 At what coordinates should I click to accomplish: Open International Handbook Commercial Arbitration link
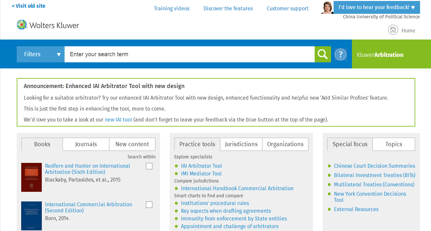click(237, 188)
